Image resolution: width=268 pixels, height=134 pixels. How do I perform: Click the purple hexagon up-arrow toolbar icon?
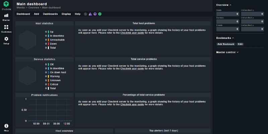click(95, 14)
